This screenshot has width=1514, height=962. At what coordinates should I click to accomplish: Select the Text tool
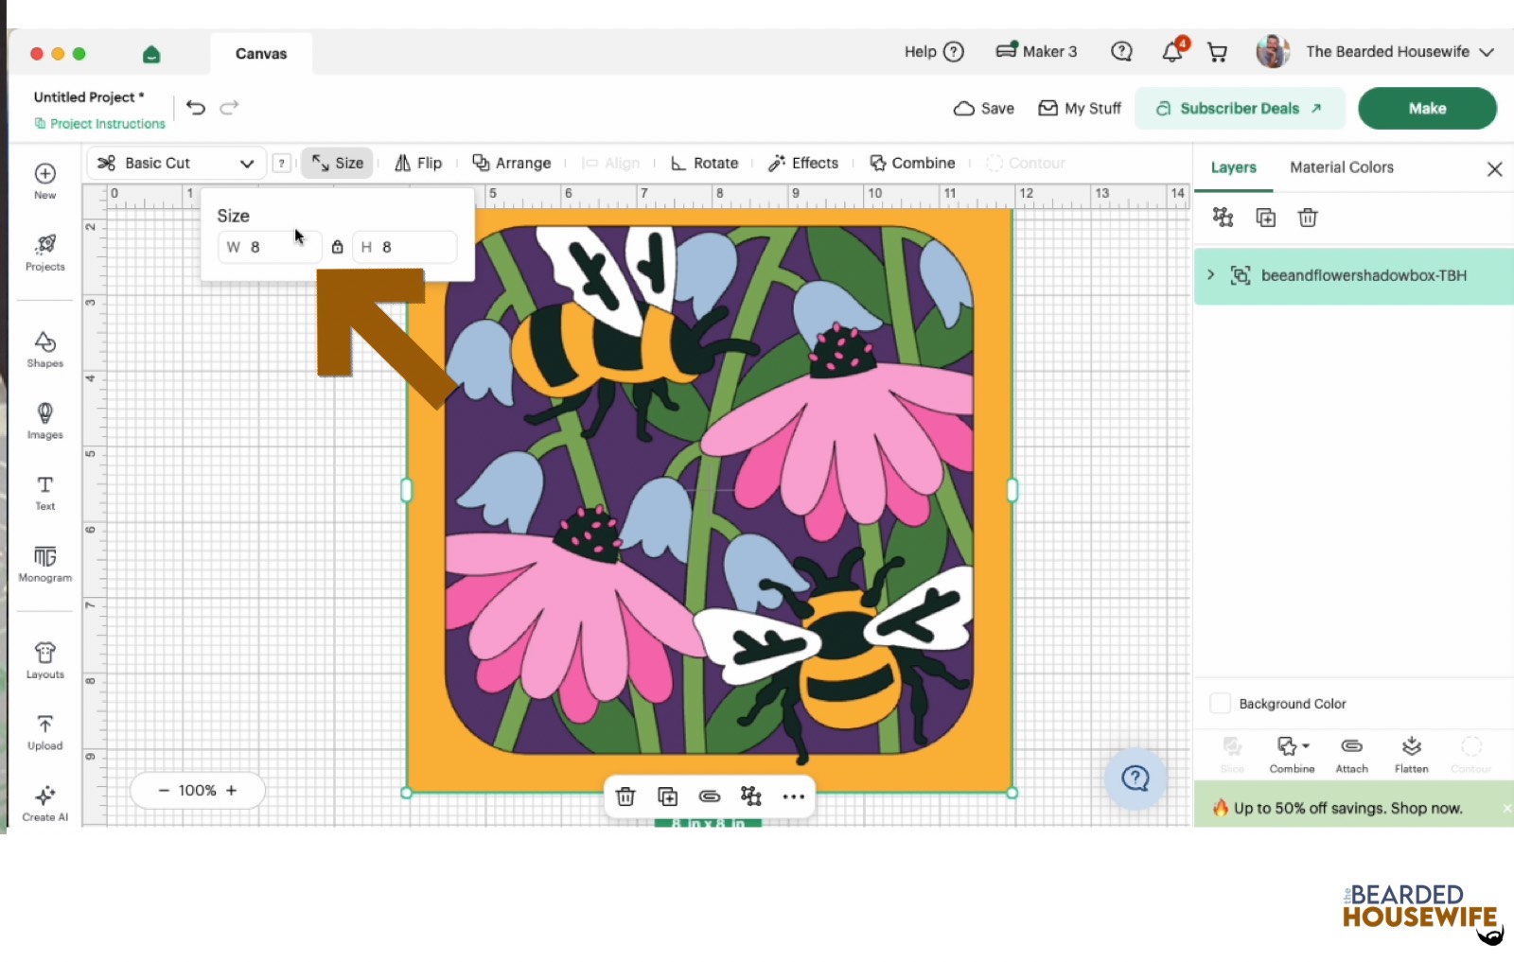point(44,493)
